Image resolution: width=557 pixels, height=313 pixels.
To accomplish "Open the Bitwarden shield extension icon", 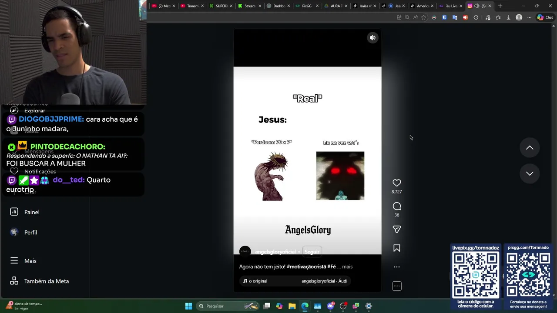I will pyautogui.click(x=444, y=17).
